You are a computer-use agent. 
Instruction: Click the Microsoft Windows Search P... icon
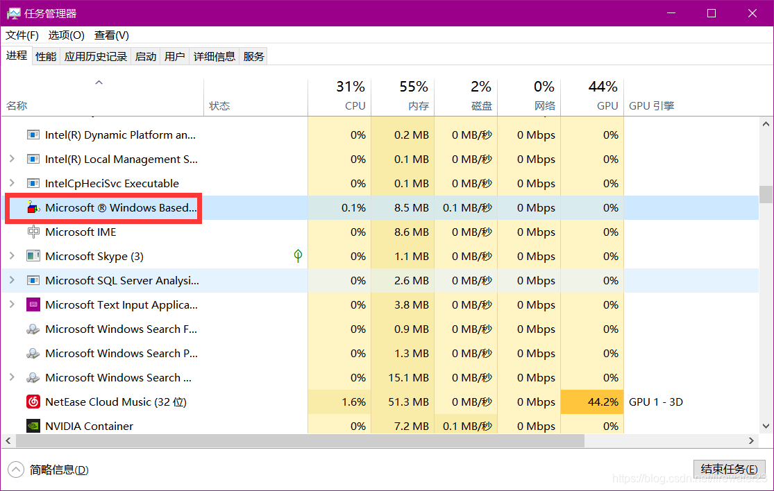coord(33,354)
